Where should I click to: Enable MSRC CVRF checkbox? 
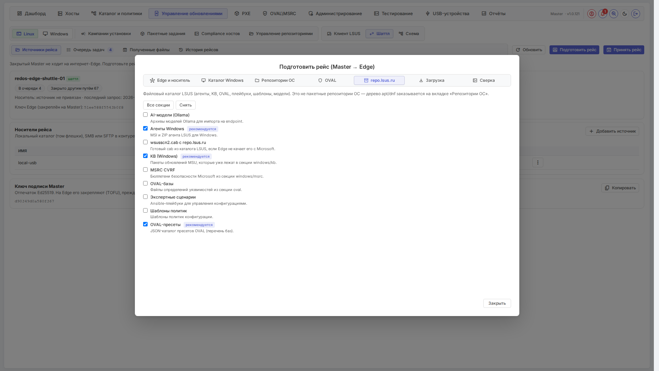[145, 170]
